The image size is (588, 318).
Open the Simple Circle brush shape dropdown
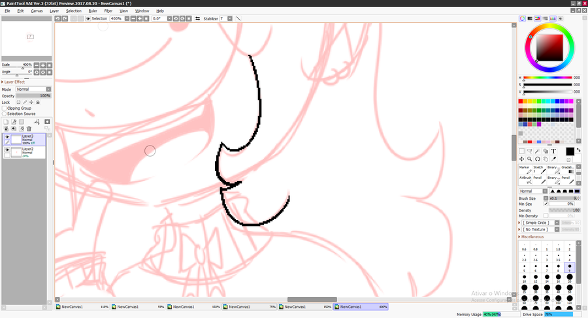click(x=540, y=223)
